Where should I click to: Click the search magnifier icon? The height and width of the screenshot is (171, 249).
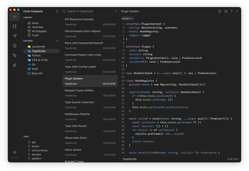click(64, 11)
